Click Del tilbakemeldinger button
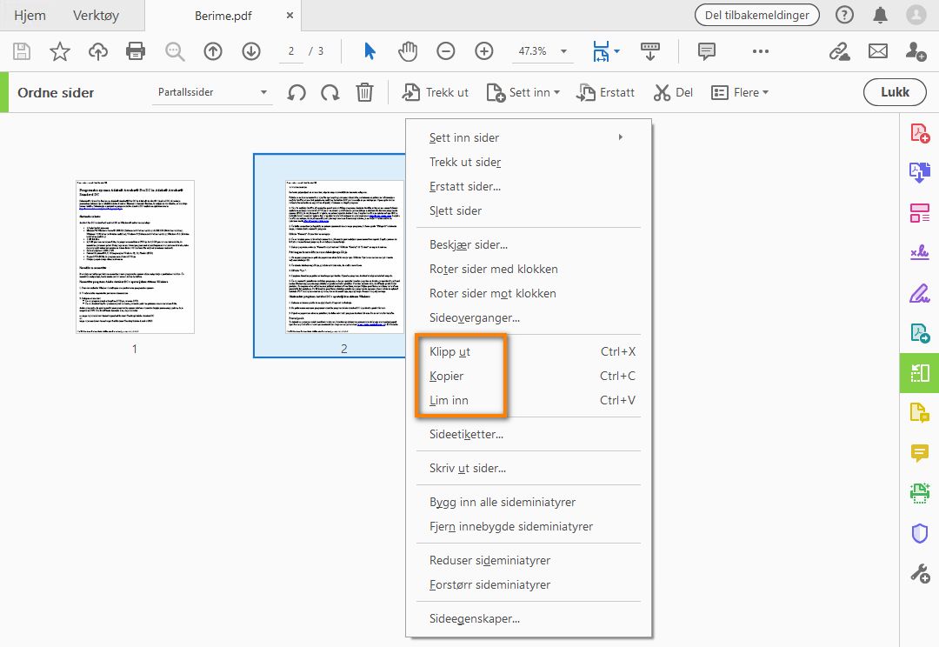This screenshot has width=939, height=647. tap(757, 15)
